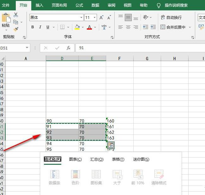
Task: Click the formula bar showing 91
Action: [x=140, y=48]
